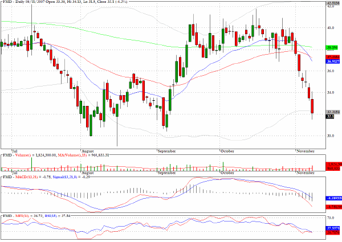Select the blue 27.5571 RSI value tag

point(333,228)
